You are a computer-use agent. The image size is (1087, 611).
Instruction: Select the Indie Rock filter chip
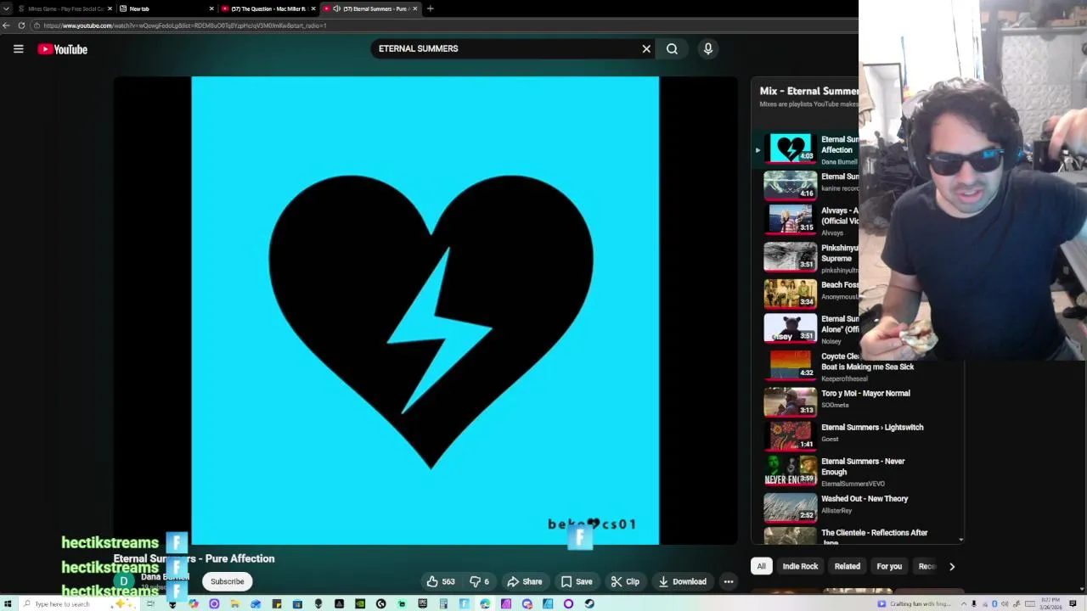(800, 566)
